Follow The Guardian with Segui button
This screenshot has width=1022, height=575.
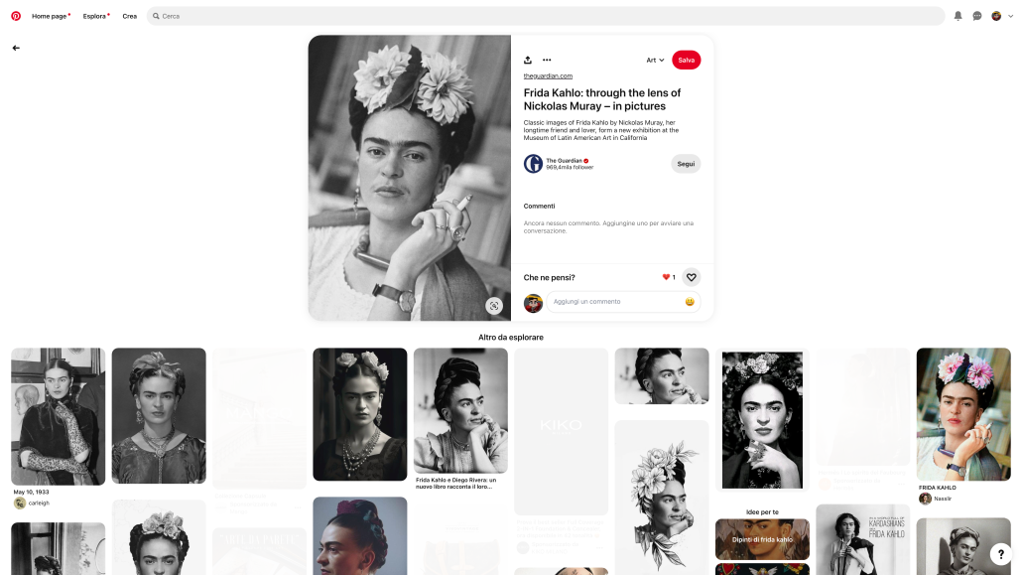tap(686, 164)
